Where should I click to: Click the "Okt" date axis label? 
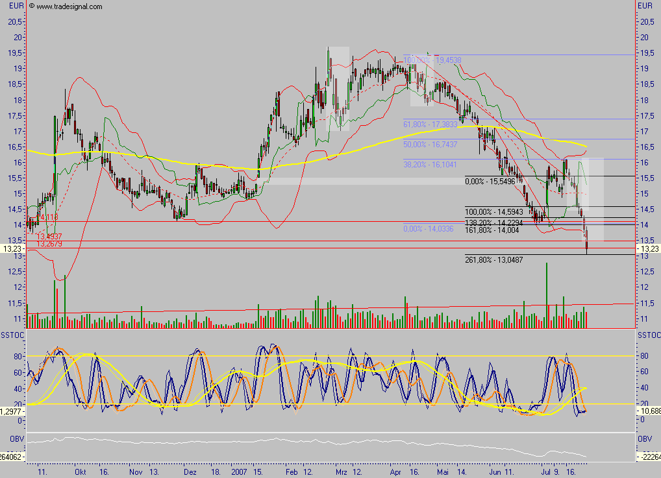tap(81, 473)
